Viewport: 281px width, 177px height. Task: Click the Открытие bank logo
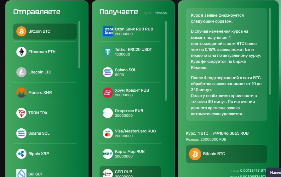coord(108,113)
